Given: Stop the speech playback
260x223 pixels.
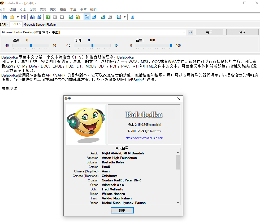Looking at the screenshot, I should [x=62, y=17].
